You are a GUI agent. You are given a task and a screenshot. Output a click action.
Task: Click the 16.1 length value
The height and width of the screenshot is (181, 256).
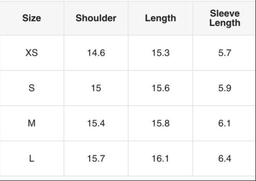[x=160, y=159]
